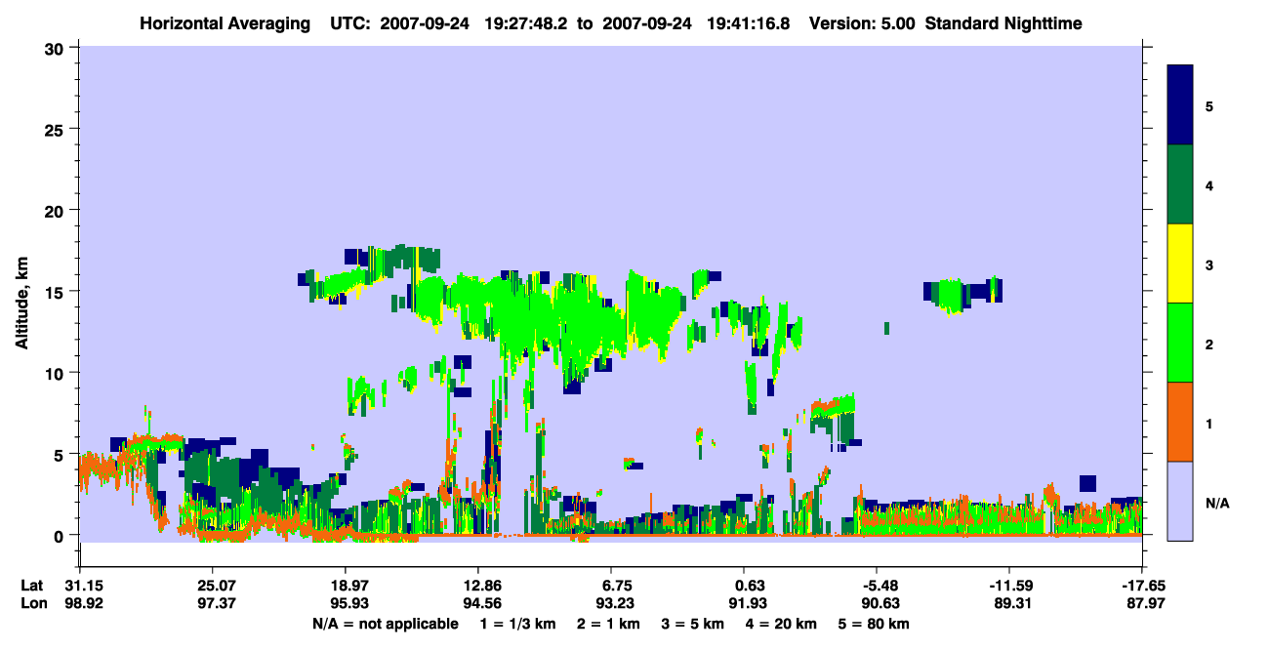This screenshot has height=651, width=1269.
Task: Click legend text 'N/A = not applicable'
Action: point(385,624)
